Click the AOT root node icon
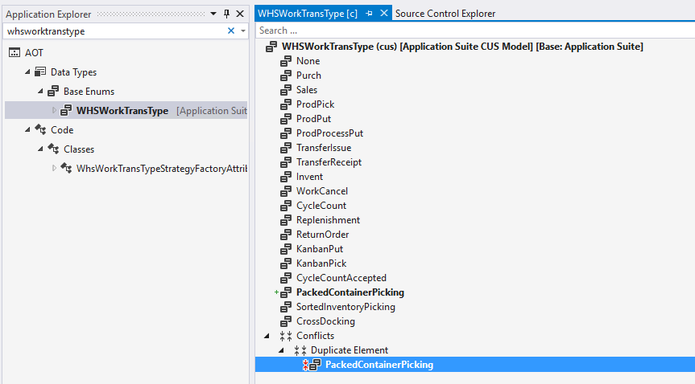The image size is (695, 384). point(14,53)
